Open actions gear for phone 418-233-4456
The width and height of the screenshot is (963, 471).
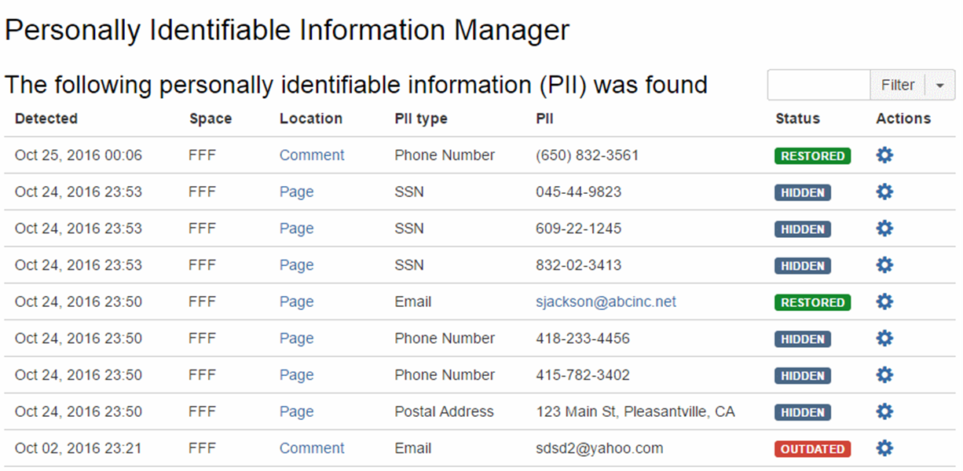pyautogui.click(x=884, y=338)
